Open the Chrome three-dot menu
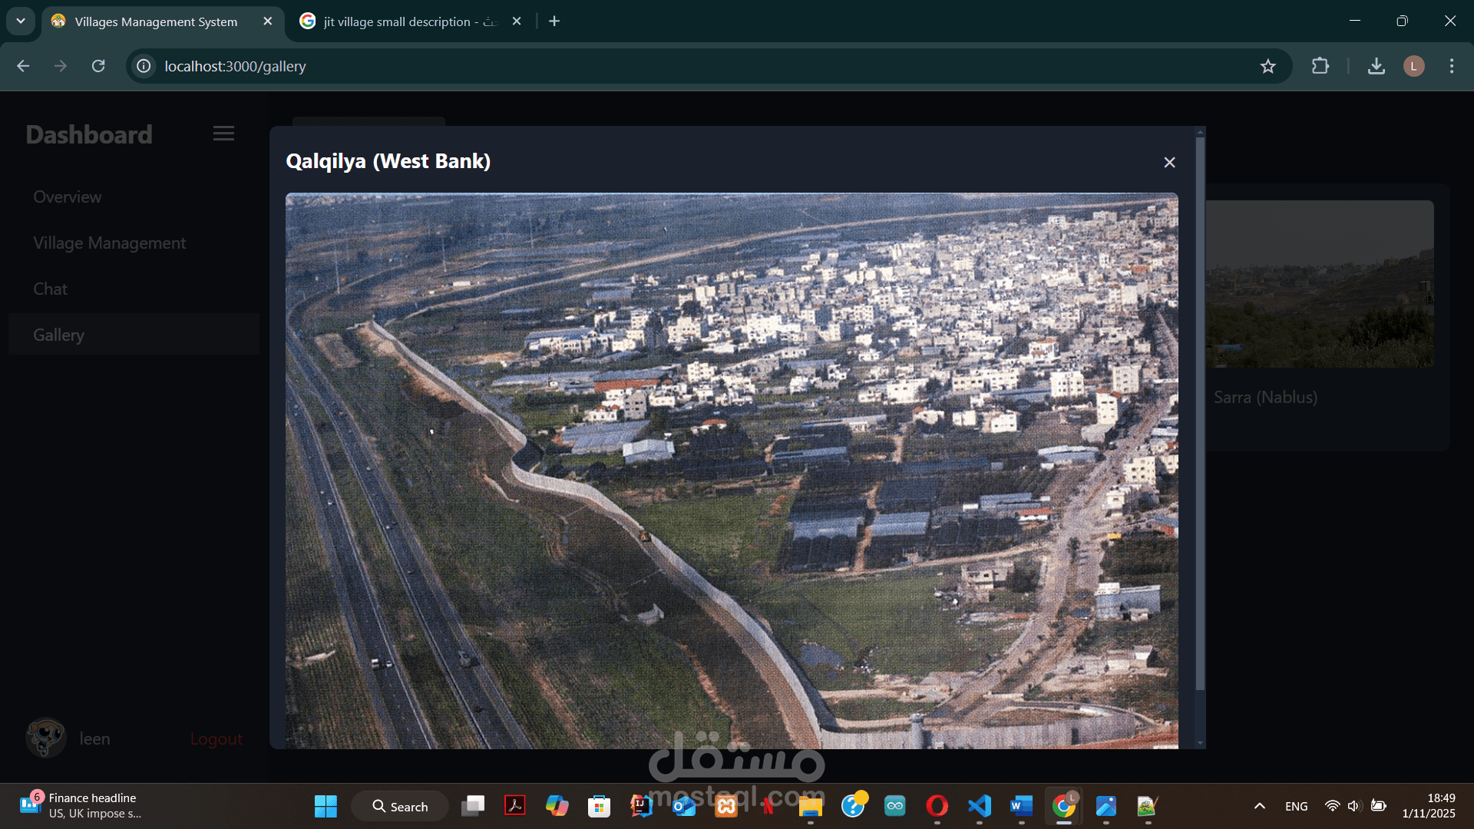The width and height of the screenshot is (1474, 829). coord(1451,66)
